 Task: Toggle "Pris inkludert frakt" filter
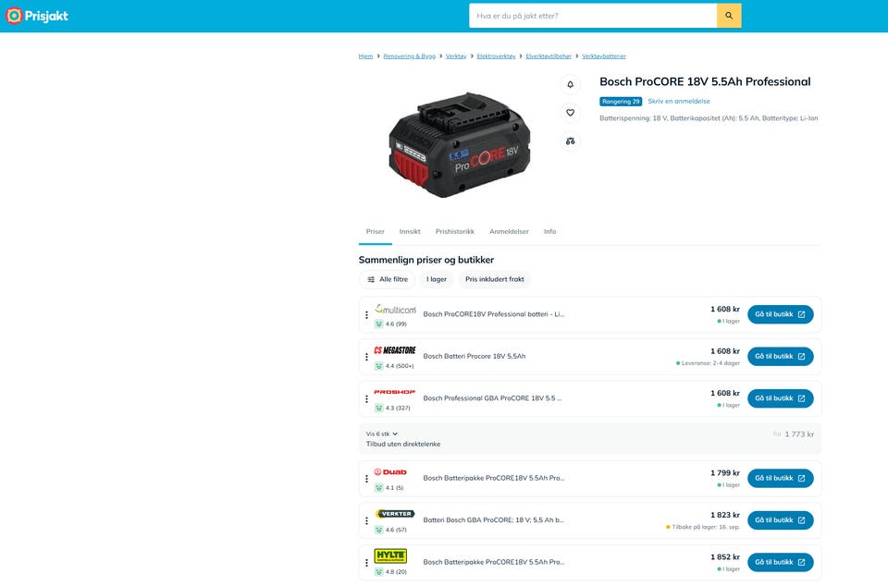point(494,279)
